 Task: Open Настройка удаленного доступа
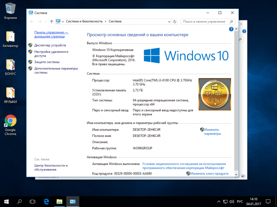51,54
